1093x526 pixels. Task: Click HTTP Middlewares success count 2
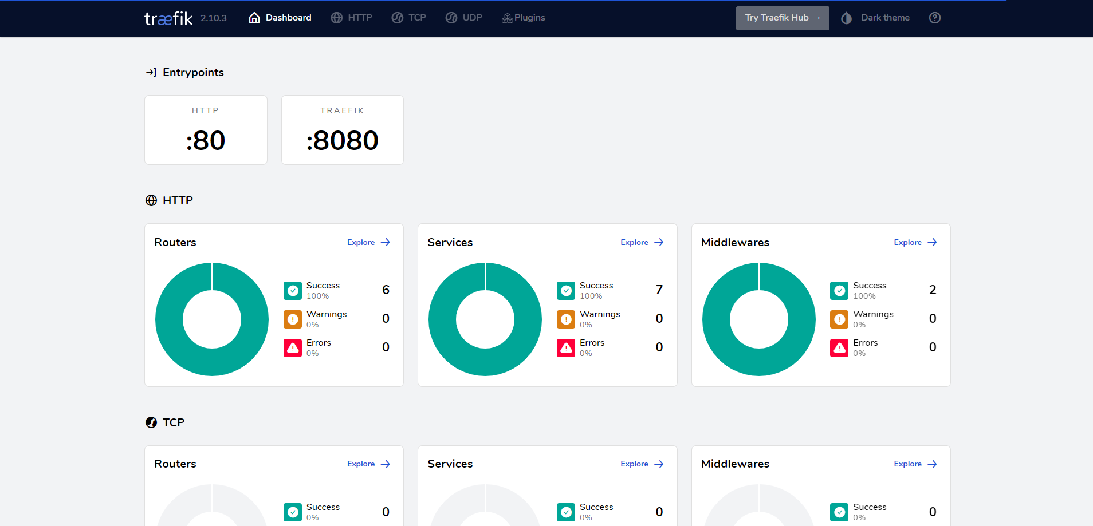[933, 290]
